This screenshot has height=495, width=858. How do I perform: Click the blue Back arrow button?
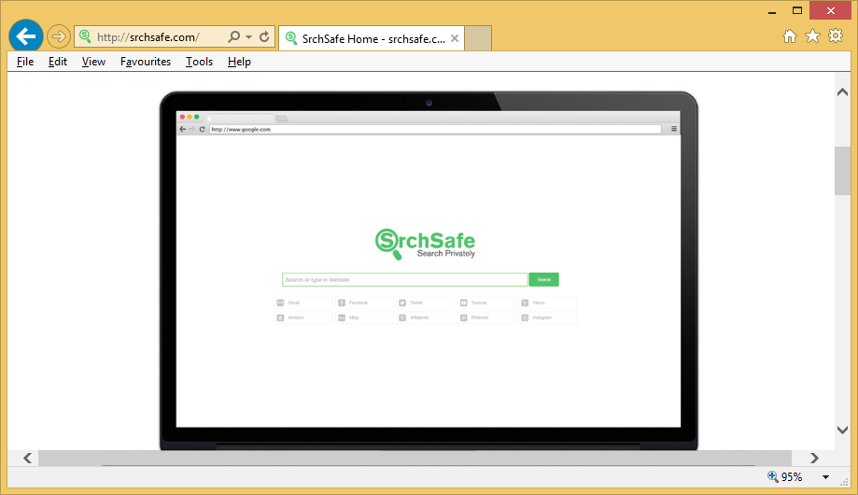coord(26,36)
